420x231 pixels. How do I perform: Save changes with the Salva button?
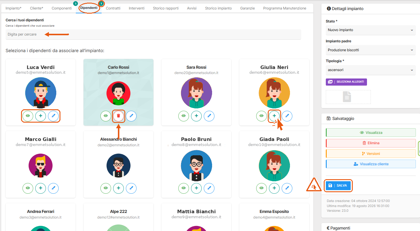pos(338,185)
